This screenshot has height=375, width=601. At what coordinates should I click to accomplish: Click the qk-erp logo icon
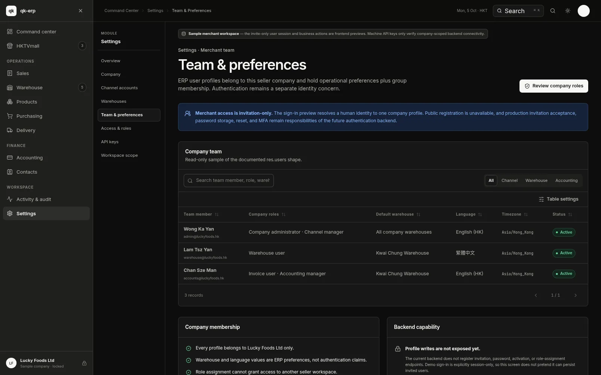click(x=11, y=11)
